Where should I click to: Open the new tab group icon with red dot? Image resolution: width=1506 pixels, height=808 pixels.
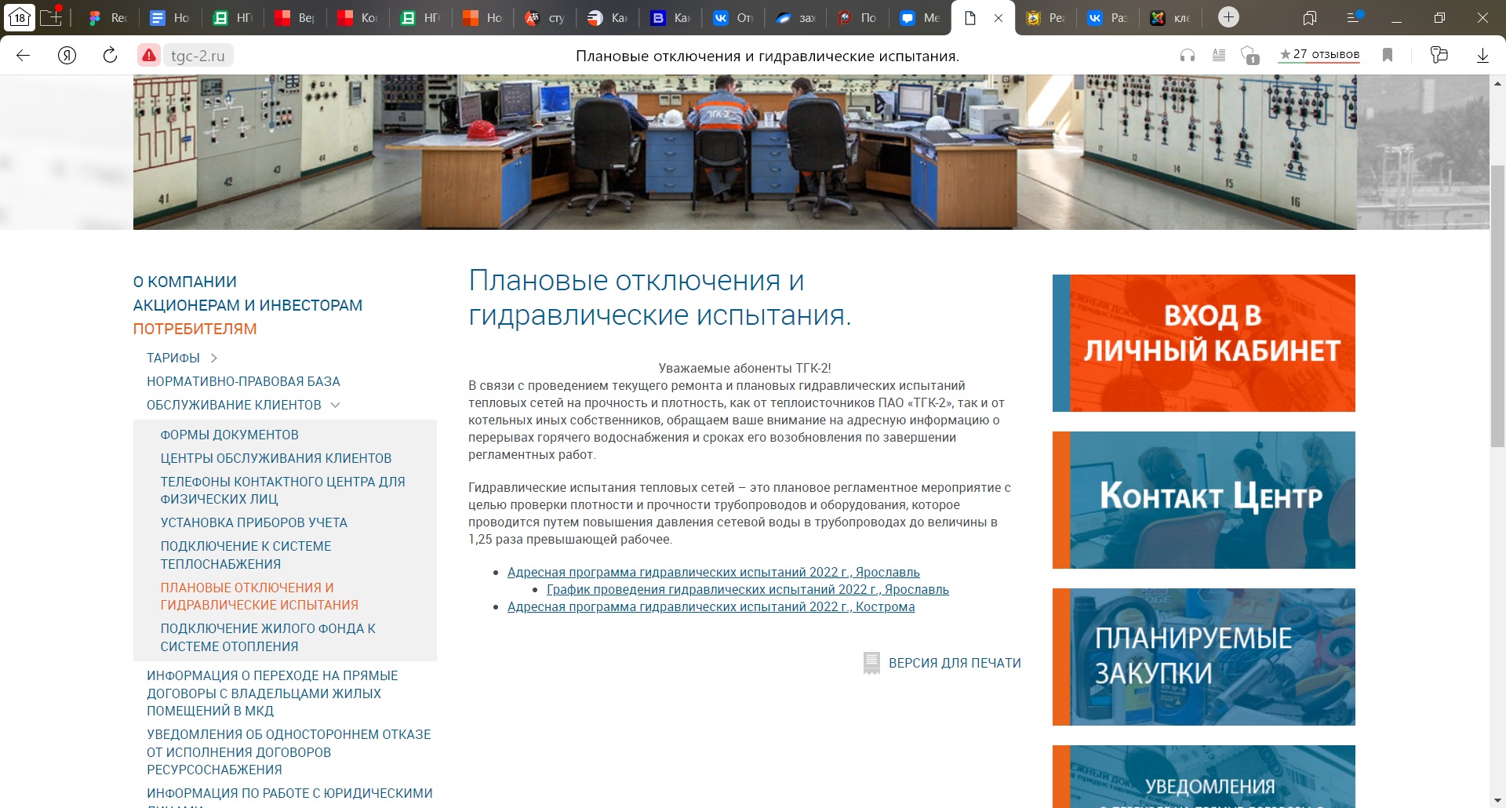pyautogui.click(x=51, y=16)
